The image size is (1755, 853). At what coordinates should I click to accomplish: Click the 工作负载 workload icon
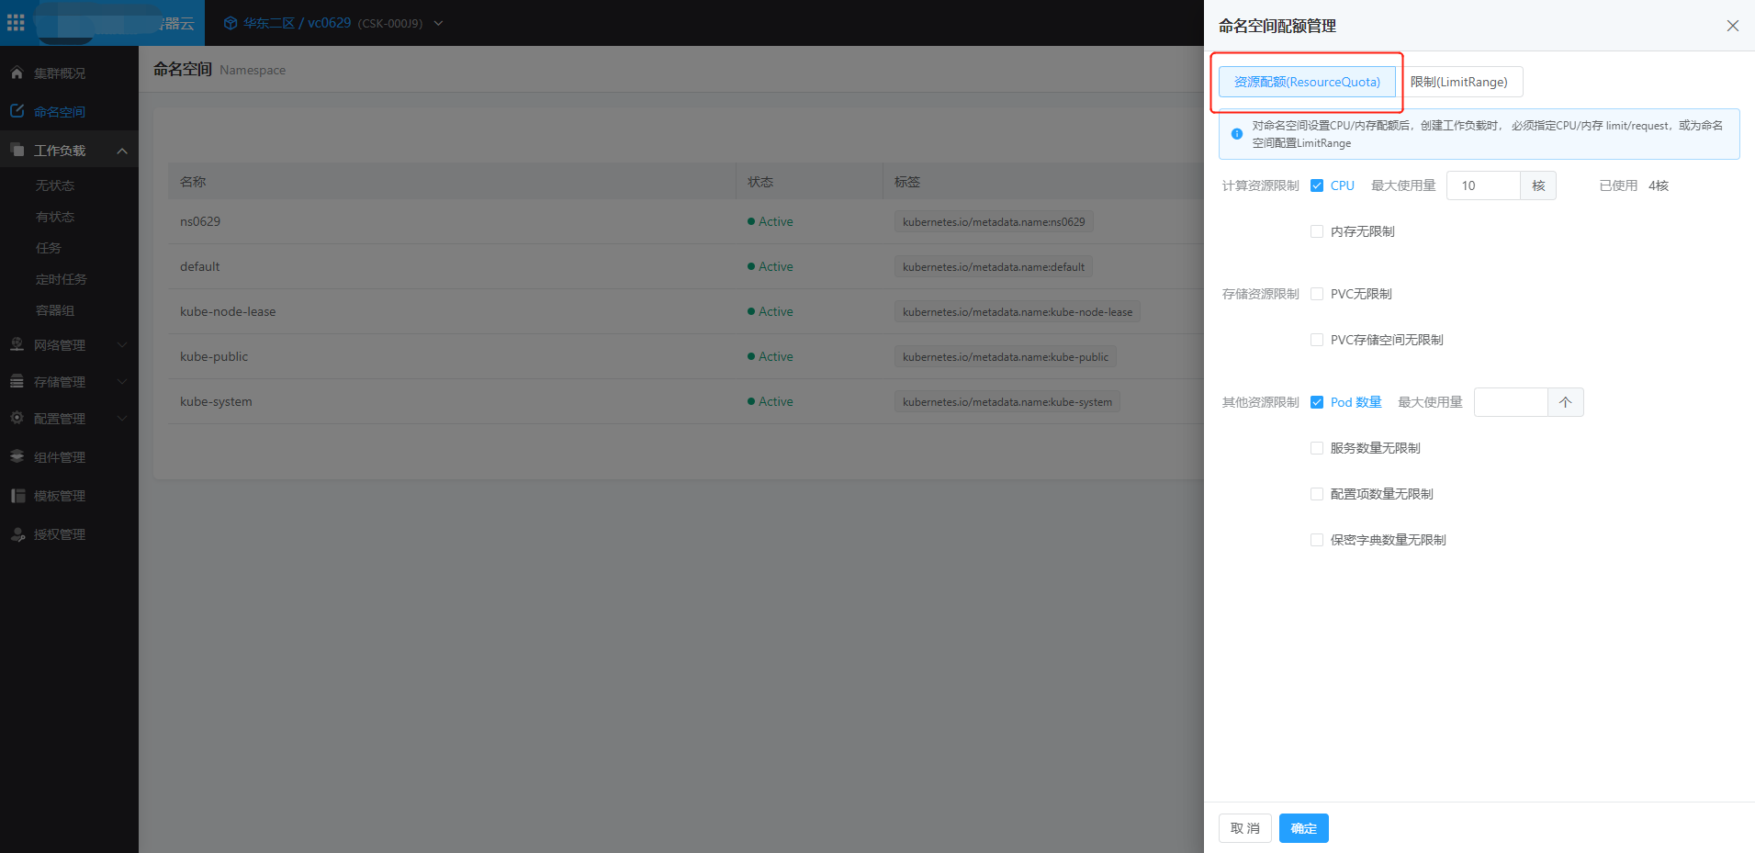17,150
